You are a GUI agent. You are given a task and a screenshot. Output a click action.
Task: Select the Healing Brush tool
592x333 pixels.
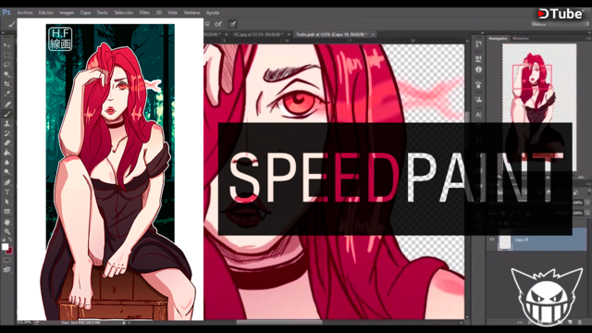pyautogui.click(x=7, y=104)
